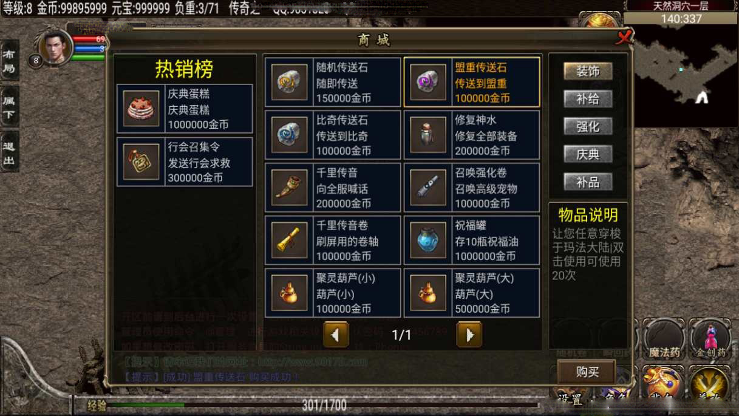This screenshot has height=416, width=739.
Task: Choose the 千里传音 horn icon
Action: point(289,188)
